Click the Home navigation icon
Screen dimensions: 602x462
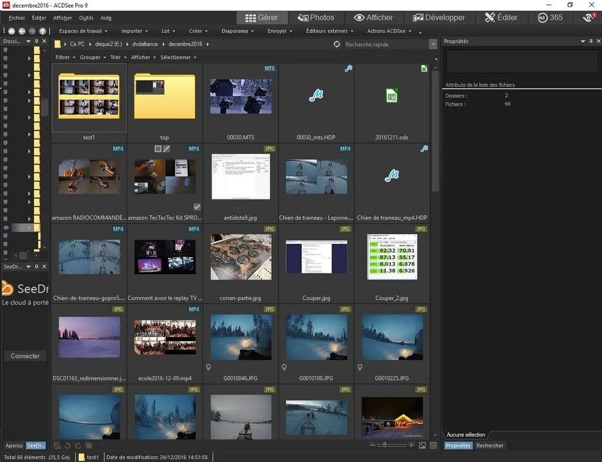[x=11, y=31]
